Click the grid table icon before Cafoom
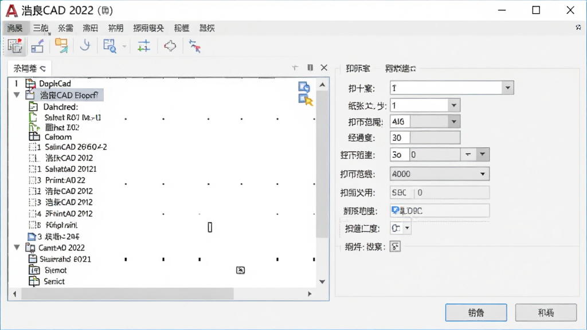Screen dimensions: 587x330 34,136
